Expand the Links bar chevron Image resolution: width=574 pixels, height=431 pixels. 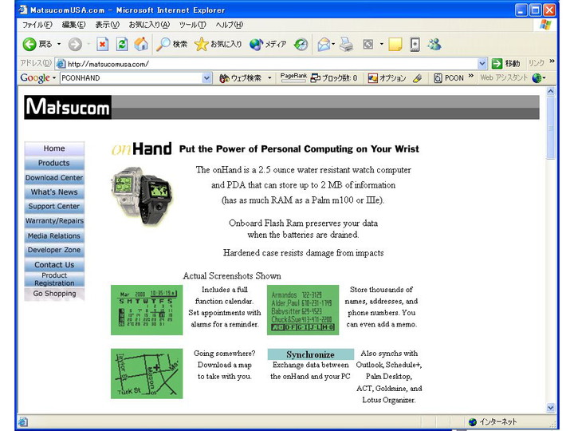[552, 61]
